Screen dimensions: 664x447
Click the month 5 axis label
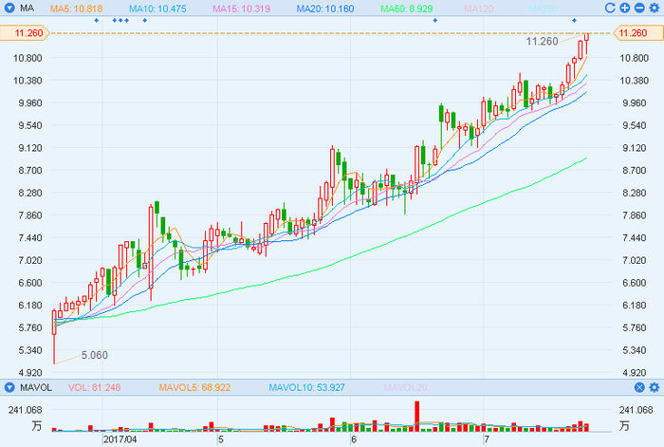[x=221, y=439]
